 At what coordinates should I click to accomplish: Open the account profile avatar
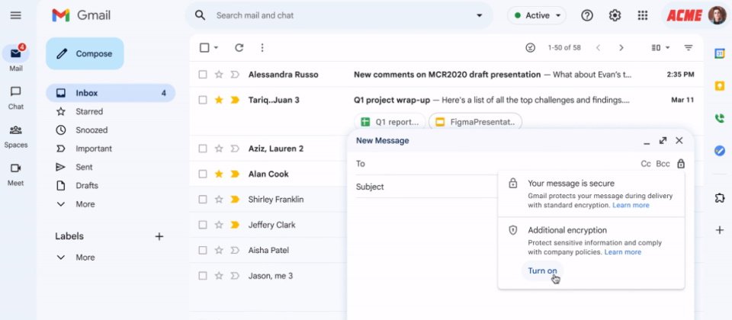[717, 15]
